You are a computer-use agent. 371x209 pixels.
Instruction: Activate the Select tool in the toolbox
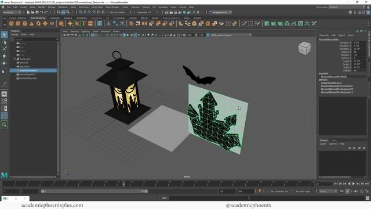click(4, 35)
